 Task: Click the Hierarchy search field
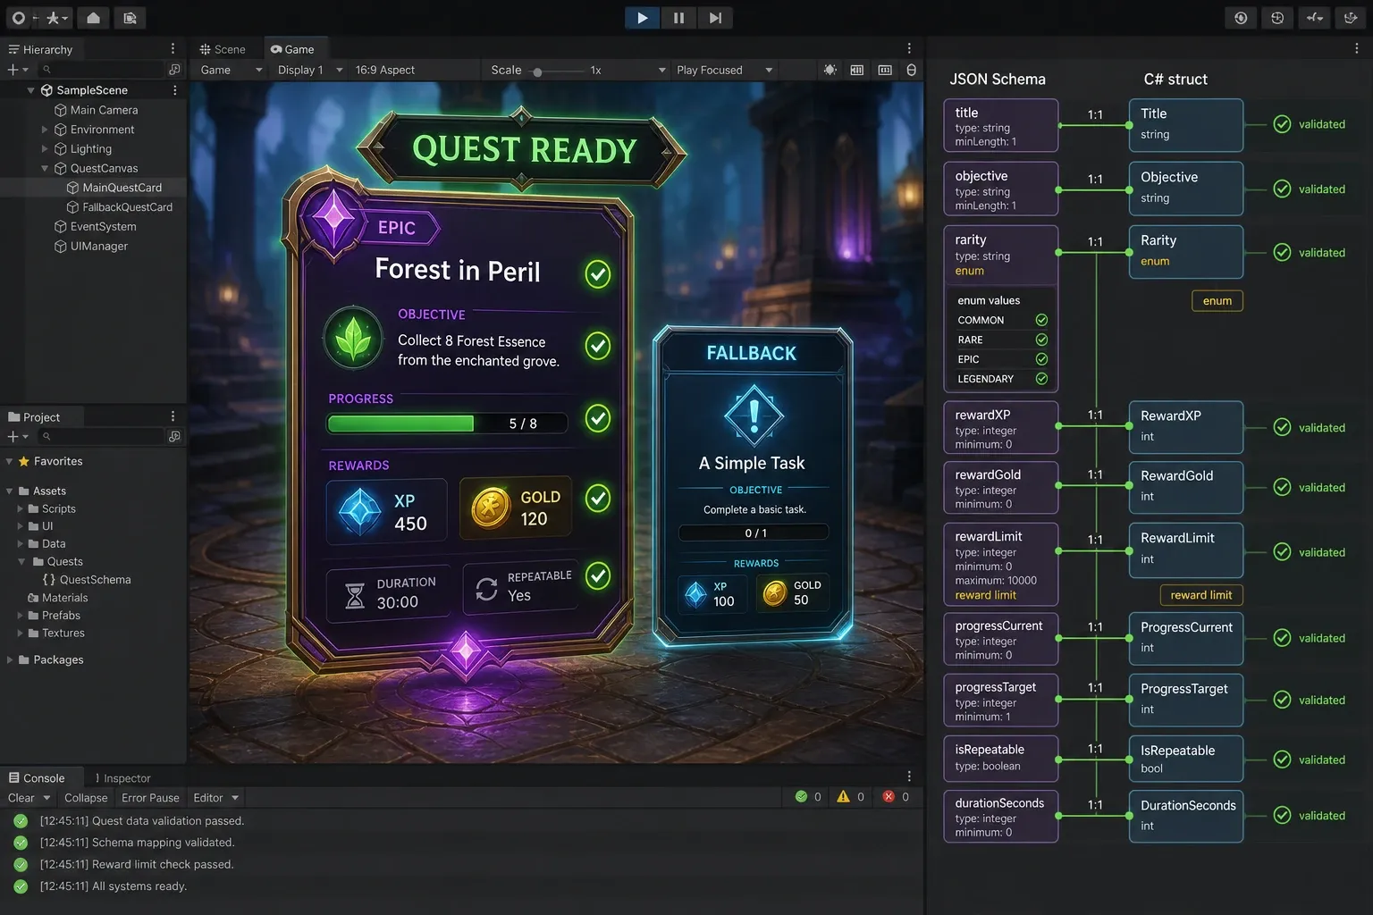click(x=101, y=70)
